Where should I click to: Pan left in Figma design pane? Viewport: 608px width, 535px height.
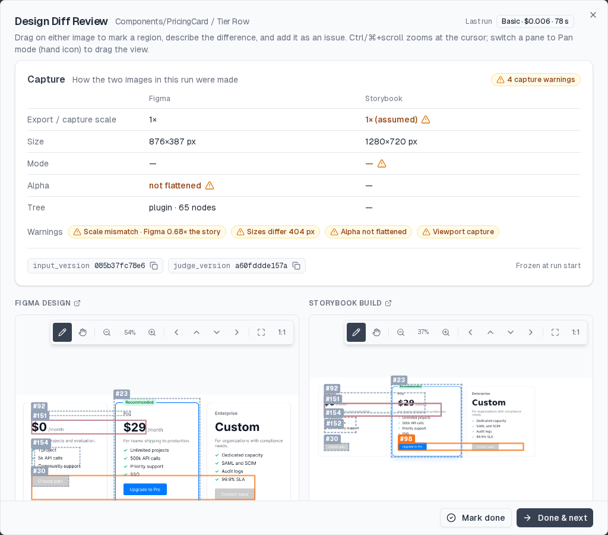click(x=176, y=332)
